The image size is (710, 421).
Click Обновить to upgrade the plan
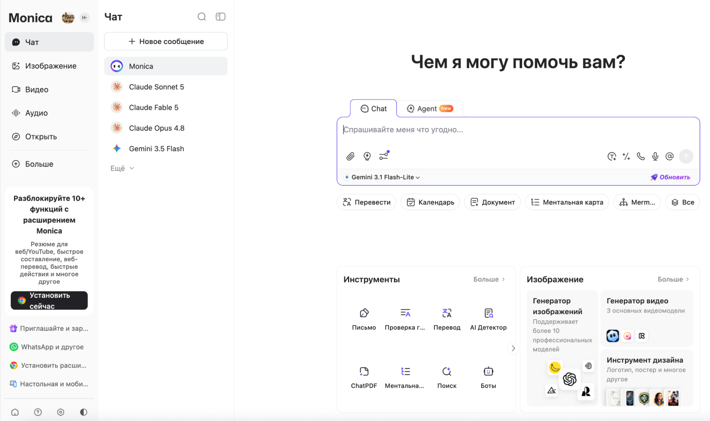[x=670, y=177]
